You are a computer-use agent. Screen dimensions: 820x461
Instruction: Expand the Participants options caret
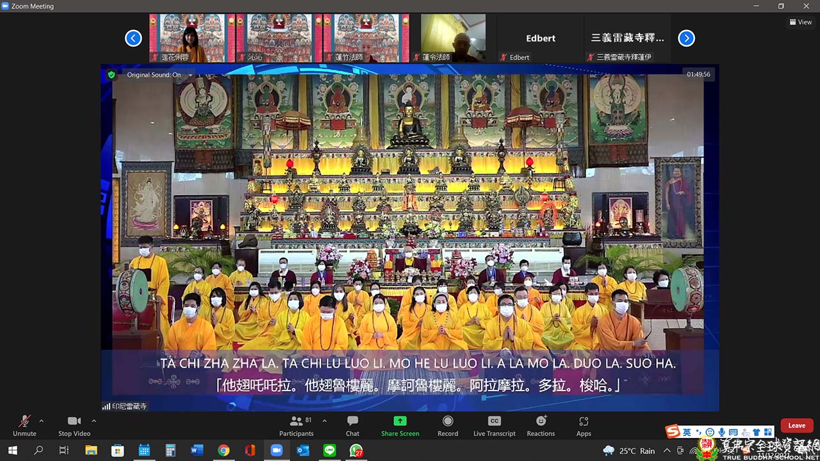point(324,421)
